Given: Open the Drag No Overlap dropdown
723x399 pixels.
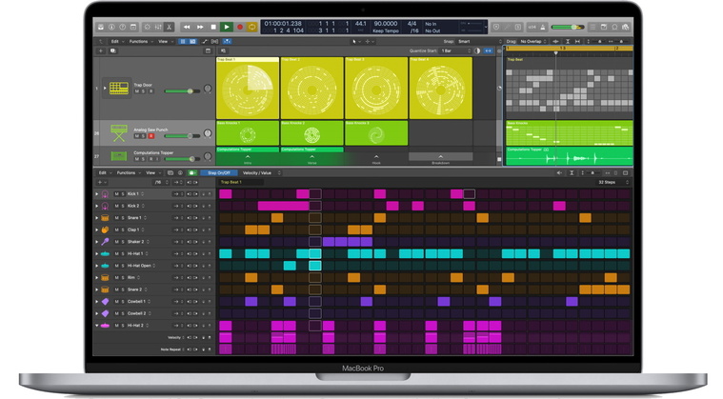Looking at the screenshot, I should pos(533,42).
